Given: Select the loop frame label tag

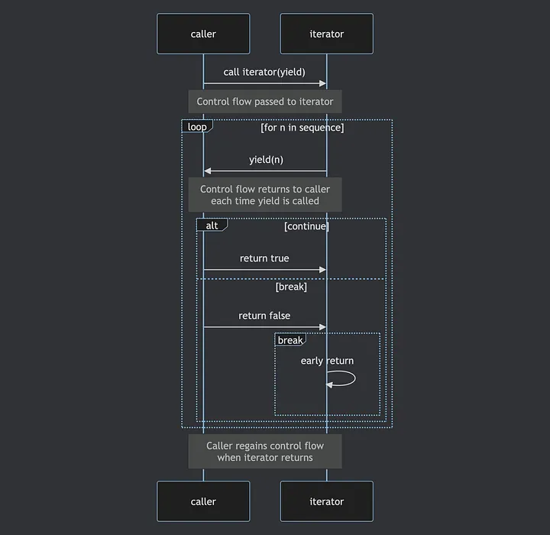Looking at the screenshot, I should point(197,126).
